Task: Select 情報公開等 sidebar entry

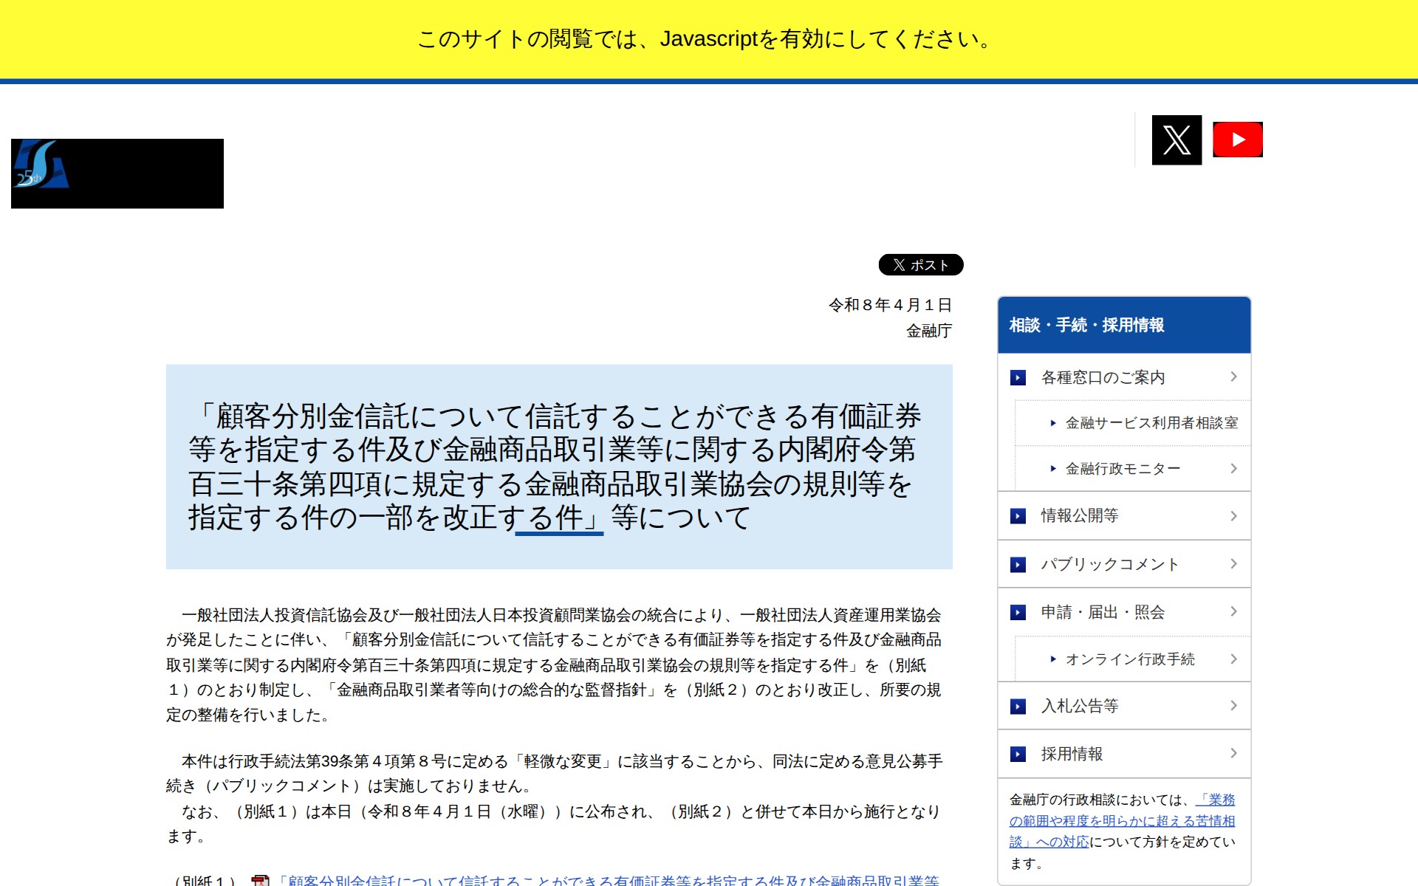Action: click(x=1079, y=515)
